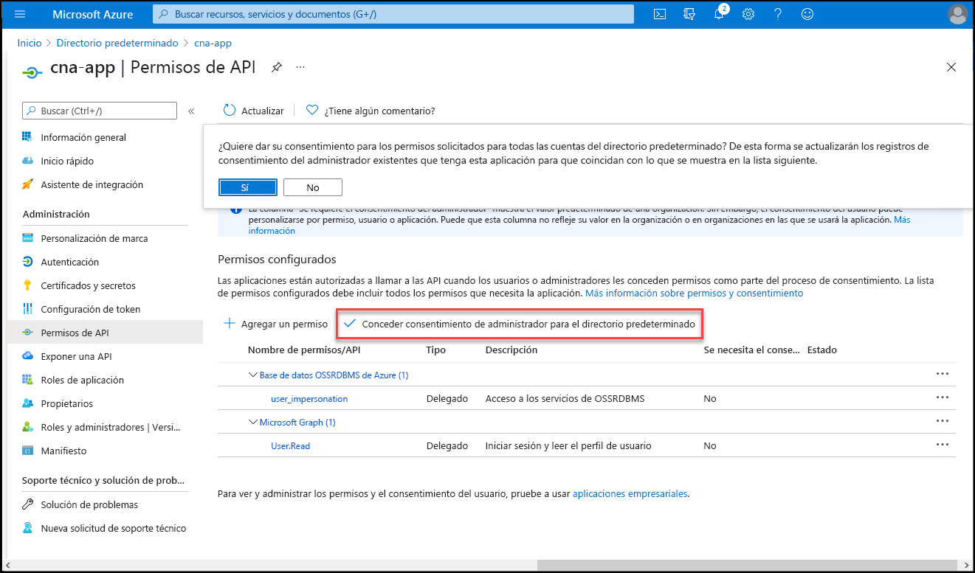Click the Exponer una API icon
Viewport: 975px width, 573px height.
point(27,356)
